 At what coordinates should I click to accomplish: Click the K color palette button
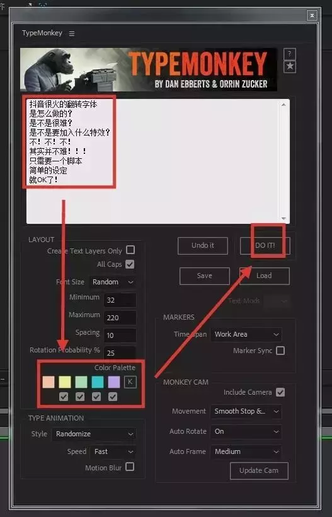coord(130,382)
